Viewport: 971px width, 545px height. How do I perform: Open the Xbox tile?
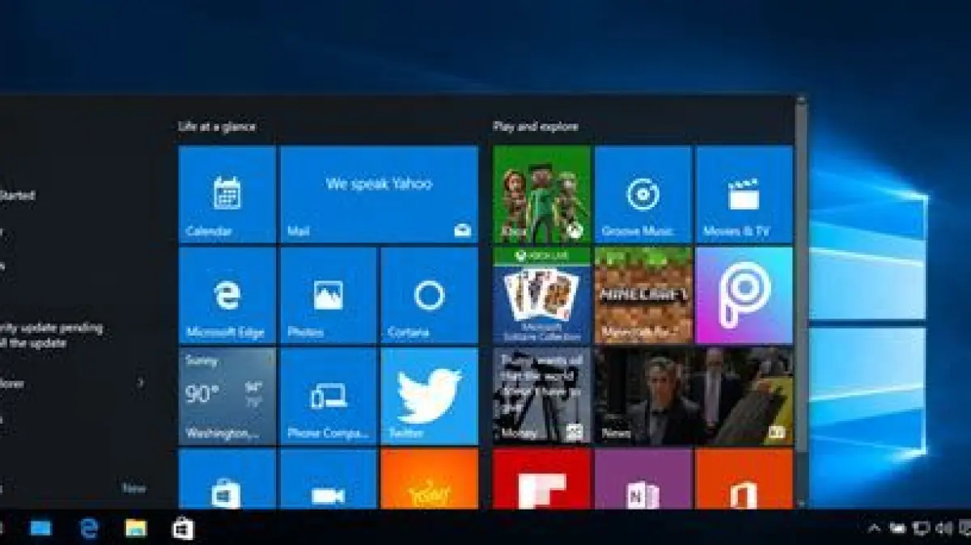tap(541, 194)
